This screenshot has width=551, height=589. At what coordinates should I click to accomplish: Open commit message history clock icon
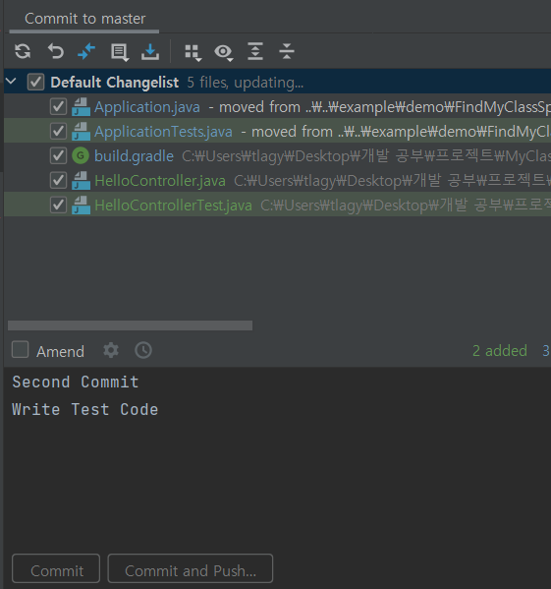143,350
